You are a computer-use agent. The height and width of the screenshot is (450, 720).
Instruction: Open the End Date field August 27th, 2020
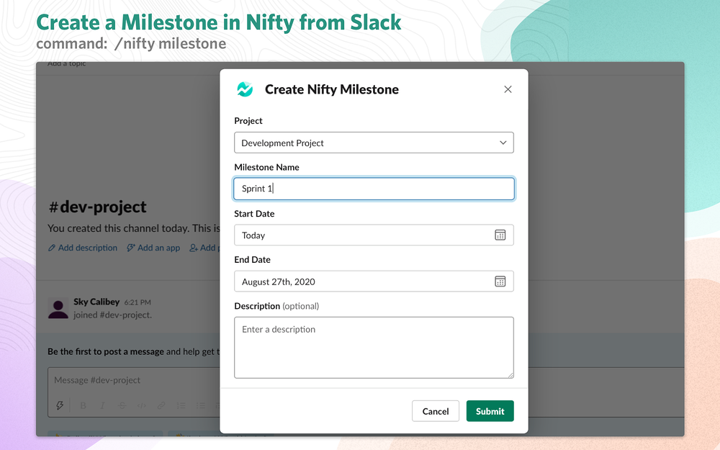pyautogui.click(x=374, y=282)
